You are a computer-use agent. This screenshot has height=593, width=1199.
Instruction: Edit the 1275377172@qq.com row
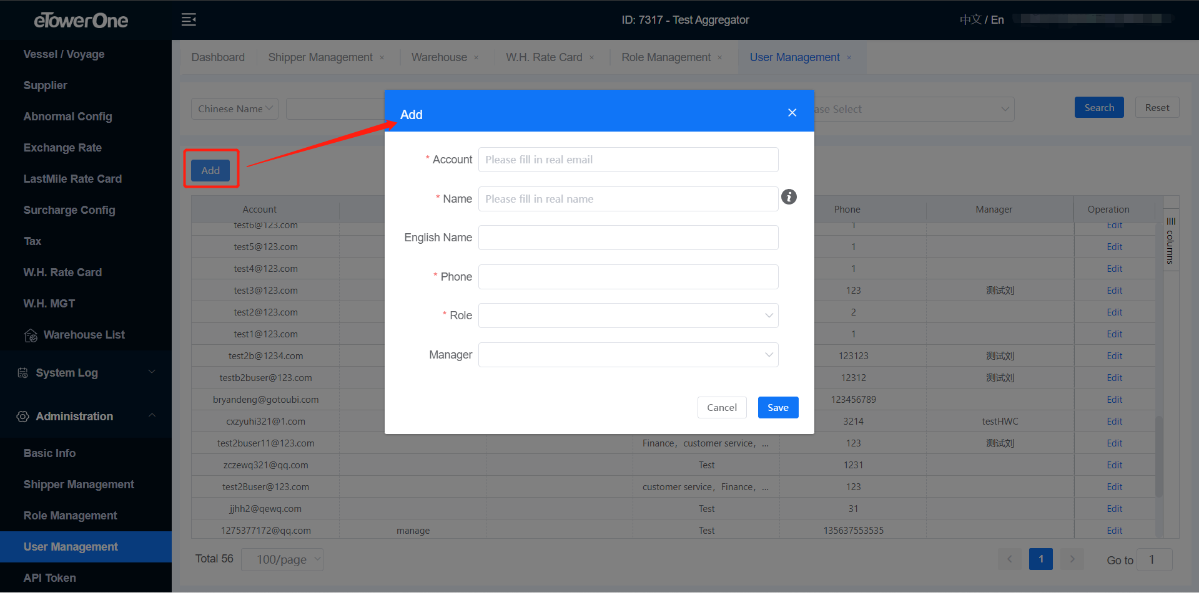coord(1115,531)
